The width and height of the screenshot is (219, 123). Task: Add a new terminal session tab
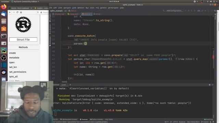pos(70,85)
